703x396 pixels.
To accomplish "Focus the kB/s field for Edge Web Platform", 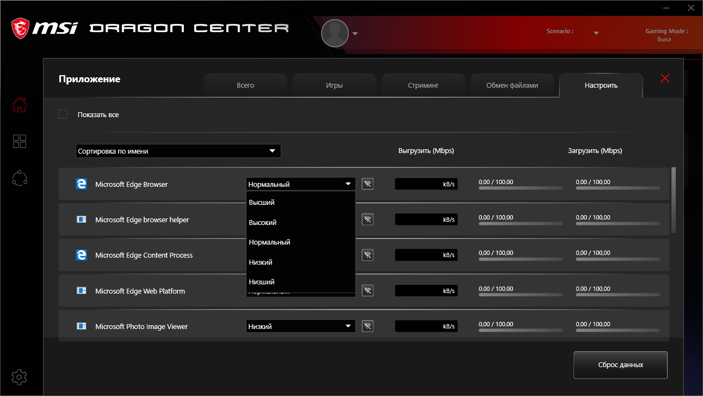I will point(426,291).
